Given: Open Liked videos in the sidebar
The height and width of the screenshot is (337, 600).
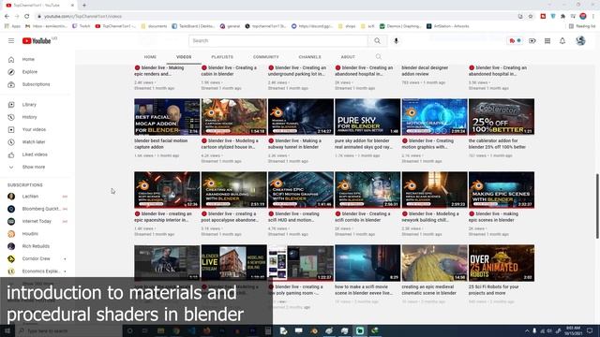Looking at the screenshot, I should pyautogui.click(x=36, y=154).
